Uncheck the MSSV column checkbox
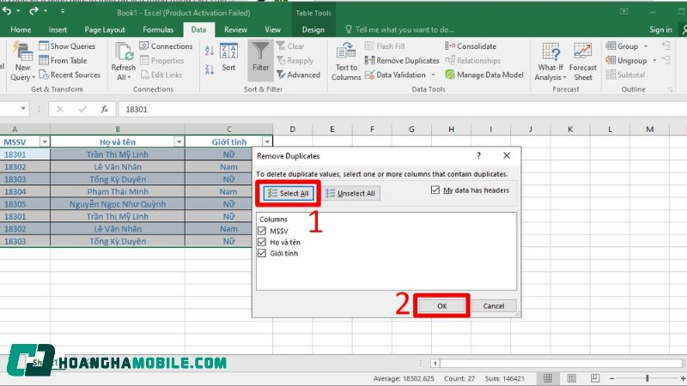687x386 pixels. 262,231
